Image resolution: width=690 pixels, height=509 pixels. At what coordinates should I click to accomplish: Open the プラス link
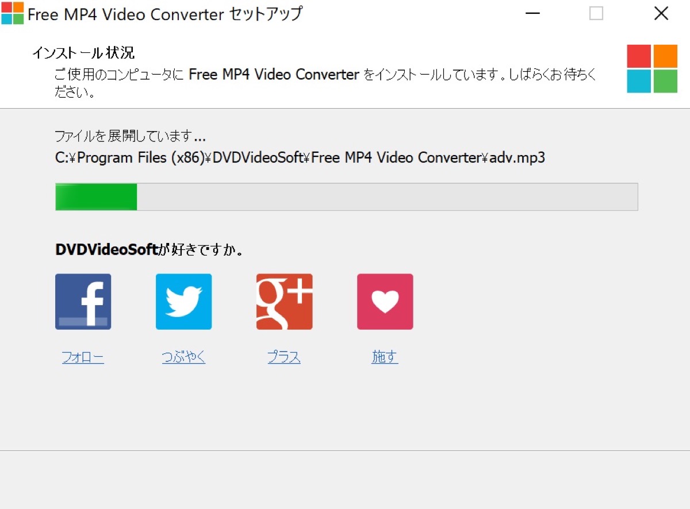(284, 357)
